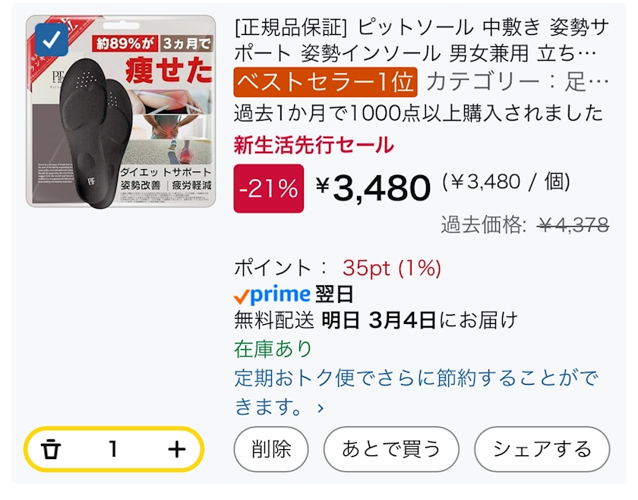Select the ¥3,480 price
638x500 pixels.
(x=373, y=188)
